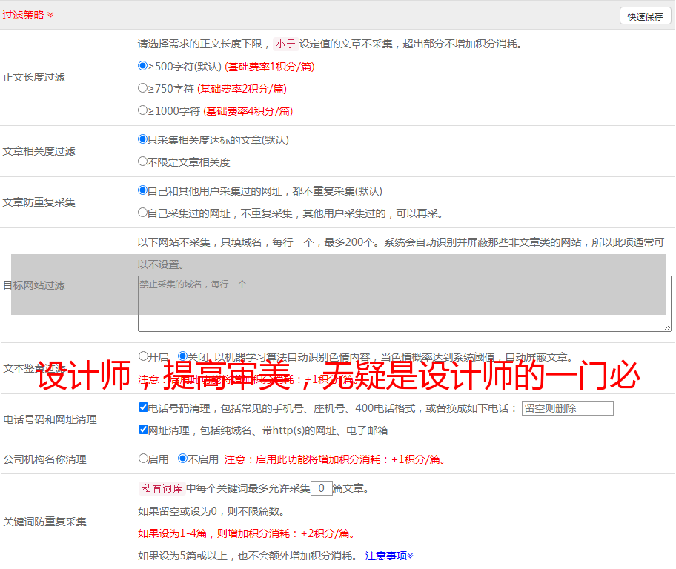Click 电话号码和网址清理 label
This screenshot has width=676, height=569.
50,419
